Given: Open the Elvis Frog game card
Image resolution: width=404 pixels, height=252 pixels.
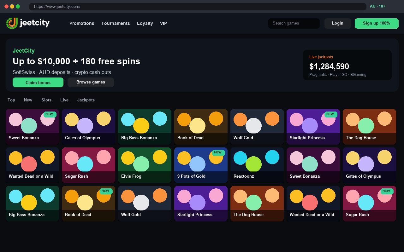Looking at the screenshot, I should point(145,165).
